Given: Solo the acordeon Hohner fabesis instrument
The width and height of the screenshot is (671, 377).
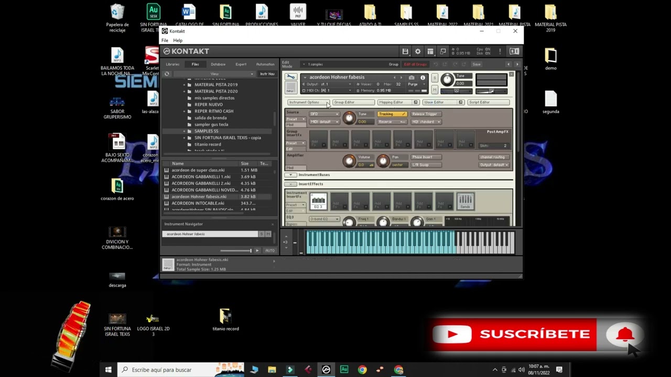Looking at the screenshot, I should (435, 77).
